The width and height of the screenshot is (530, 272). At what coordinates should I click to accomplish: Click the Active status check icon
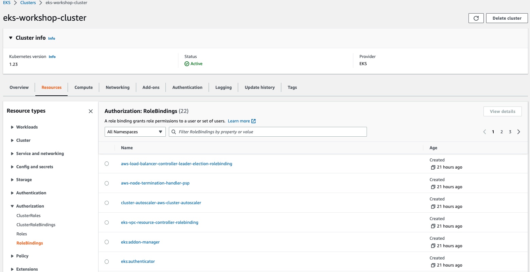click(x=187, y=64)
